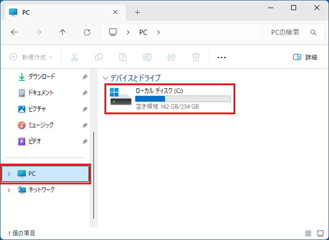
Task: Click the Share icon in toolbar
Action: (171, 57)
